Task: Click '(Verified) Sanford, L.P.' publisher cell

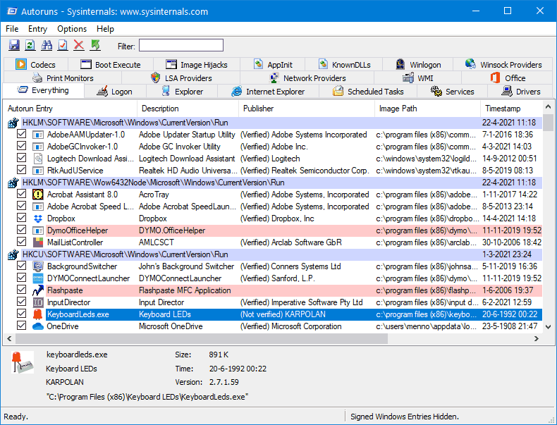Action: coord(277,278)
